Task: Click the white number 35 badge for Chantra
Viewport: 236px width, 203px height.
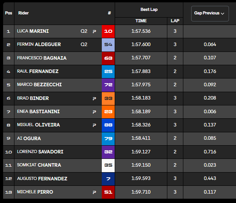Action: 108,165
